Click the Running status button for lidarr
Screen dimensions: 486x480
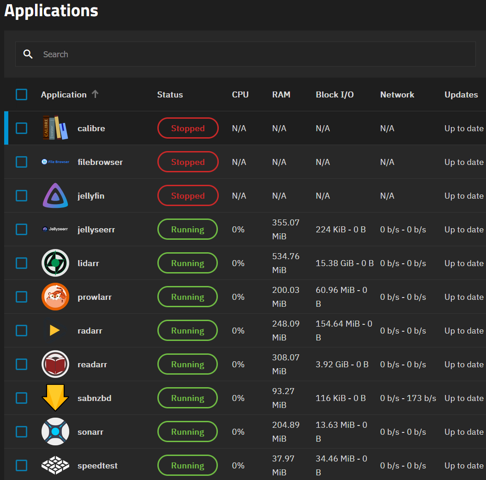coord(187,263)
